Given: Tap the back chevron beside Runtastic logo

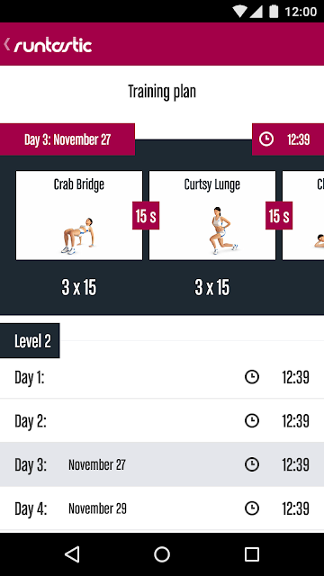Looking at the screenshot, I should [6, 44].
